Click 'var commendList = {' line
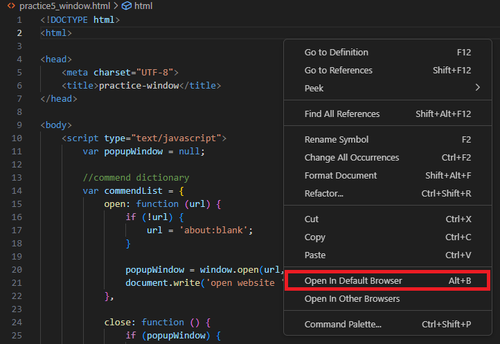The image size is (500, 344). pos(133,190)
